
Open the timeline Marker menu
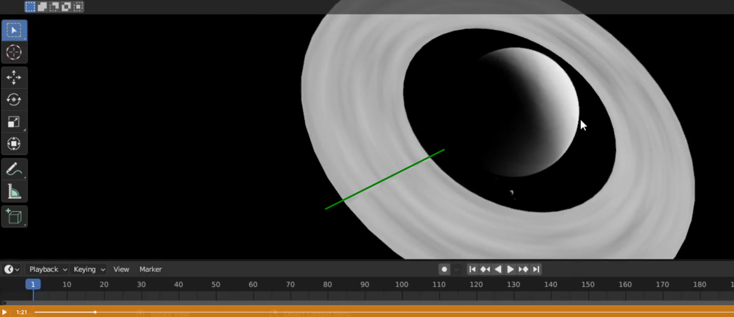tap(151, 269)
